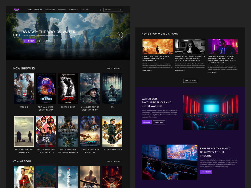
Task: Click the Star Cinema logo
Action: (x=16, y=10)
